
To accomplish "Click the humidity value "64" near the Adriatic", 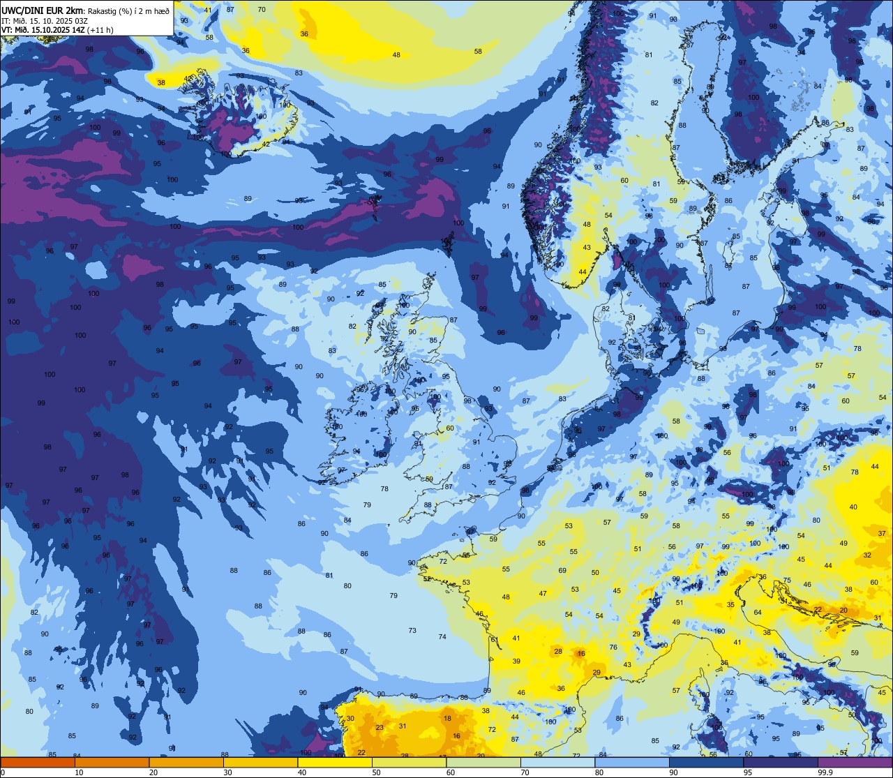I will click(758, 613).
